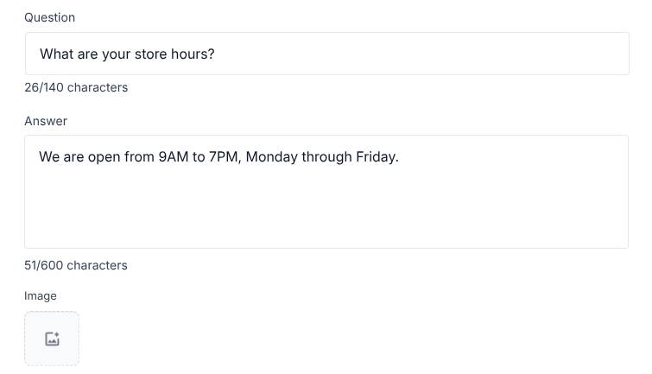Click the "Answer" field label
Screen dimensions: 652x374
coord(46,121)
